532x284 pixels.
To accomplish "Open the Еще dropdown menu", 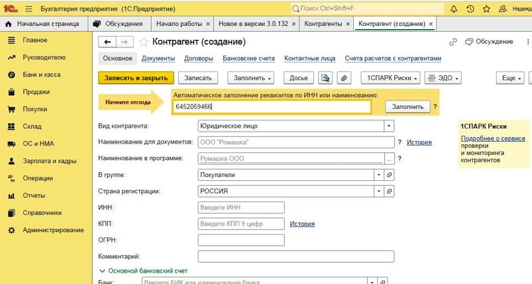I will pyautogui.click(x=510, y=78).
